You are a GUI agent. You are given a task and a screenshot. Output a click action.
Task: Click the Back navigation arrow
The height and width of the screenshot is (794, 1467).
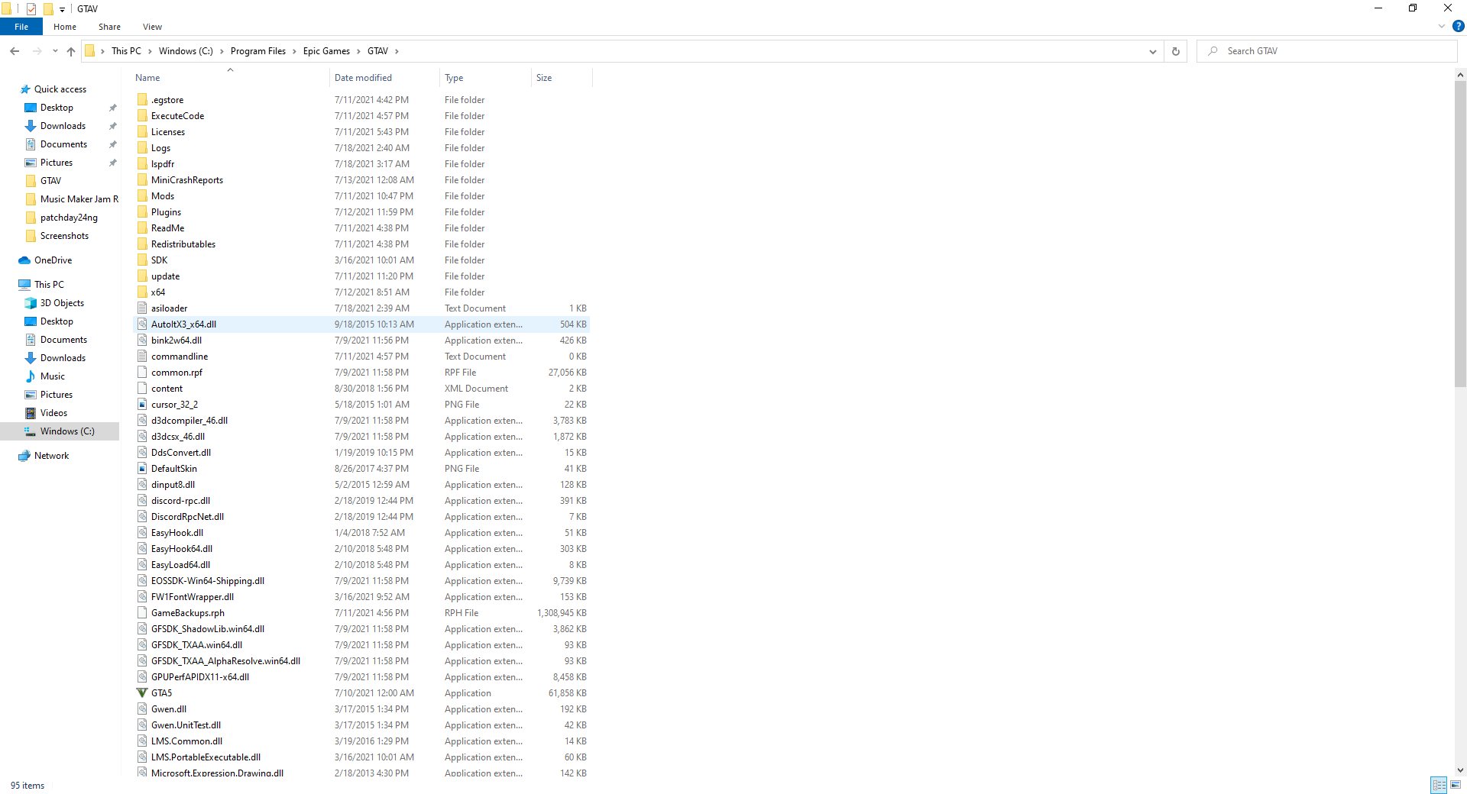tap(15, 51)
